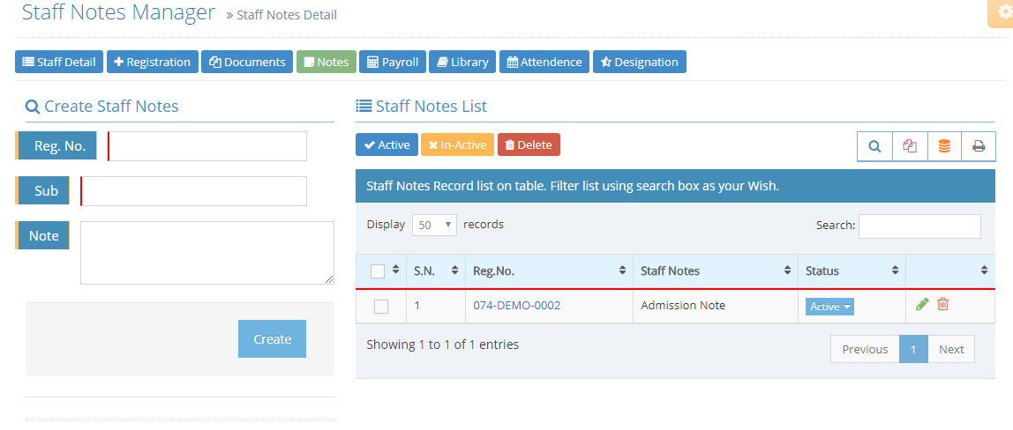Click the print icon in list toolbar

[979, 146]
